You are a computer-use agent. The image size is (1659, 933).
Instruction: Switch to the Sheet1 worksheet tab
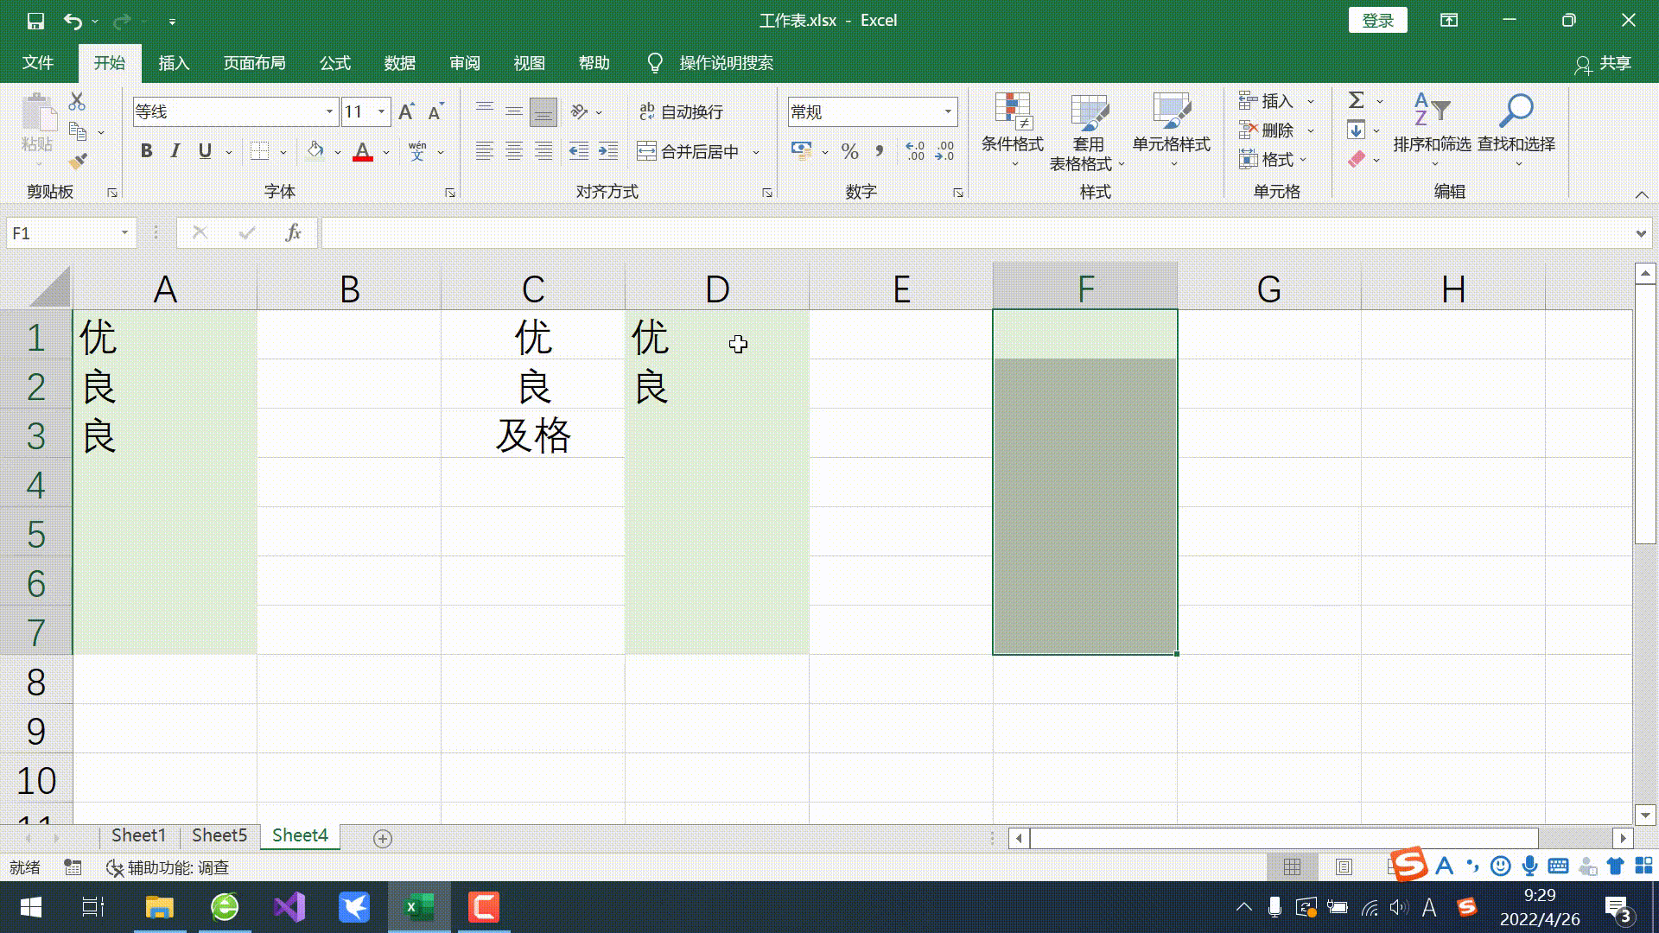coord(138,835)
